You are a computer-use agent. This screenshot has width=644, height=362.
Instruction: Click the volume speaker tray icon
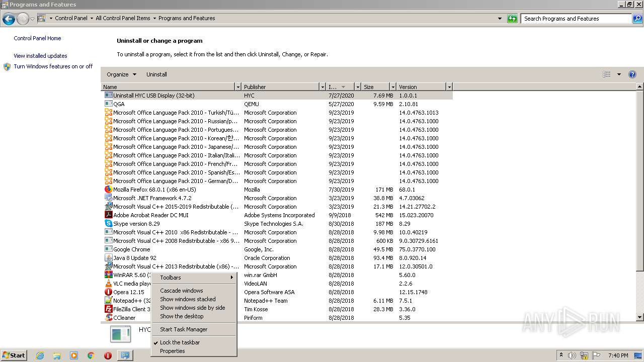(x=573, y=355)
